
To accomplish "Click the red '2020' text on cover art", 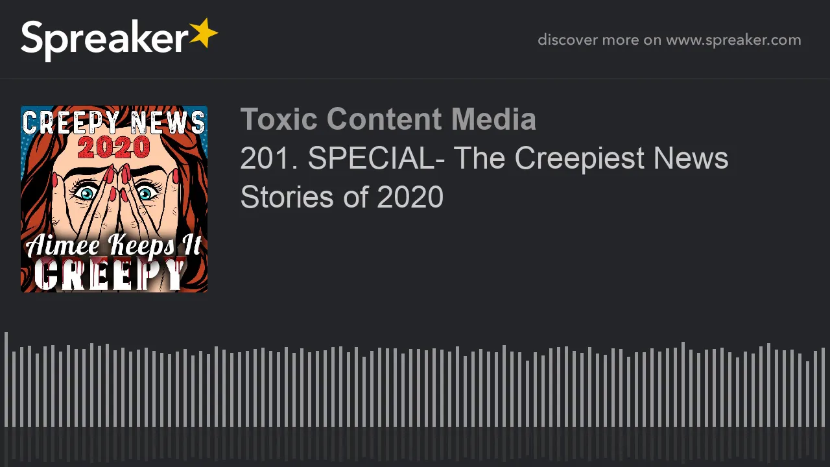I will pos(114,148).
